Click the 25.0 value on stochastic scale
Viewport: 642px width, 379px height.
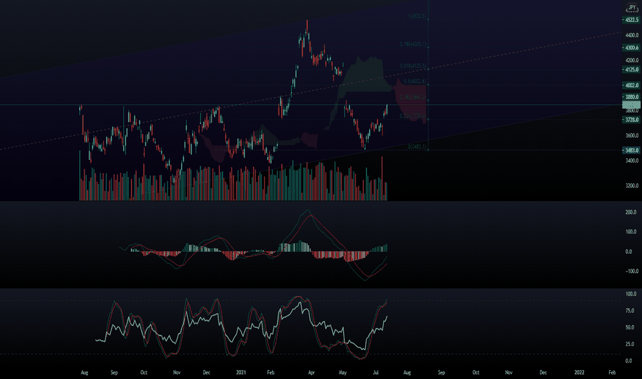[631, 344]
